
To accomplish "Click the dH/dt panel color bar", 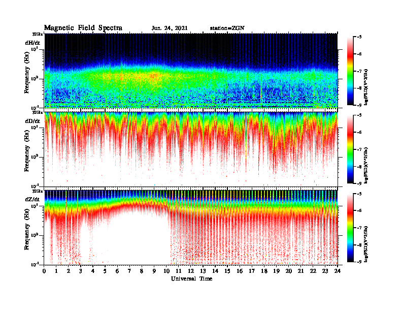I will [x=350, y=71].
